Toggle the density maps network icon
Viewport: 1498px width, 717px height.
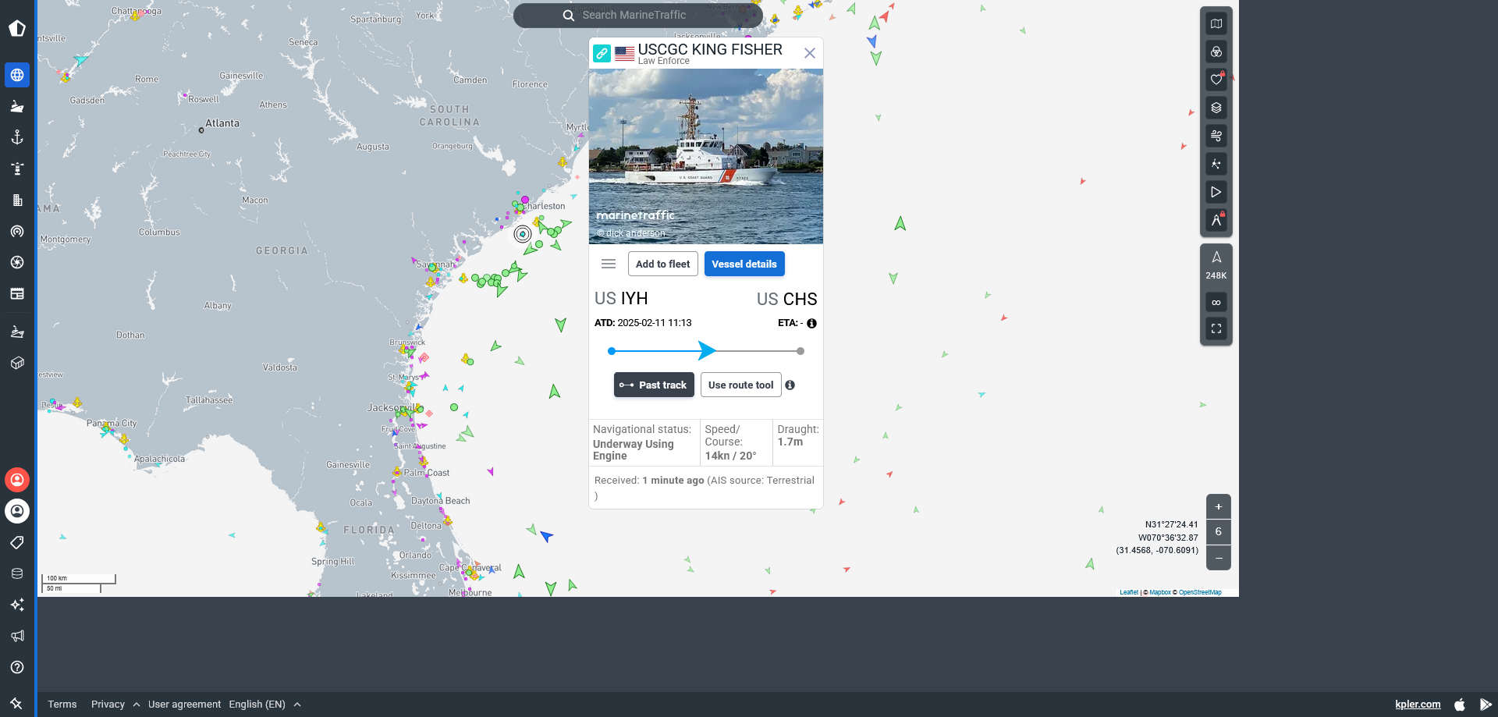click(1216, 164)
